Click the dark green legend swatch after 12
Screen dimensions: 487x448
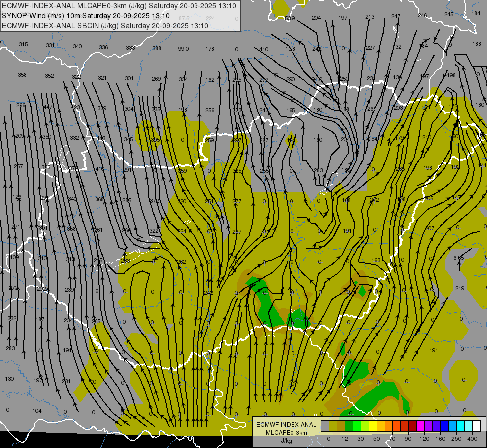coord(349,426)
